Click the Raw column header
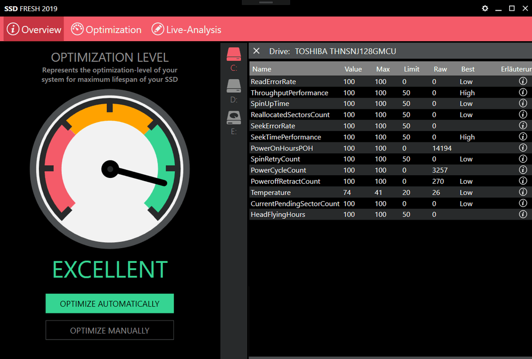Screen dimensions: 532x359 coord(440,69)
